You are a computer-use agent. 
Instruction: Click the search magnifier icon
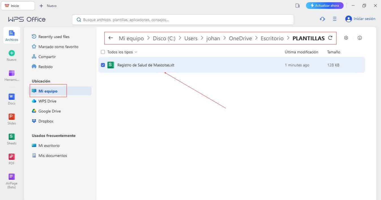coord(79,20)
